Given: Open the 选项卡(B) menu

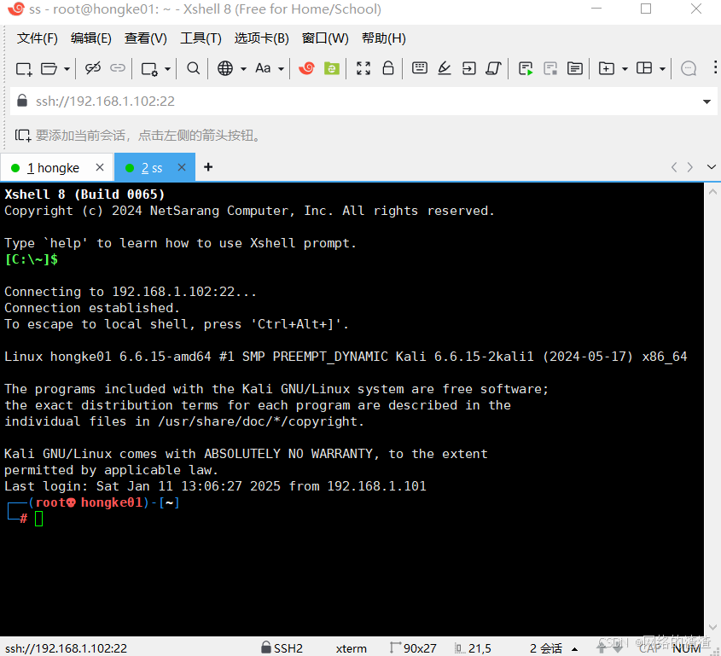Looking at the screenshot, I should (262, 38).
